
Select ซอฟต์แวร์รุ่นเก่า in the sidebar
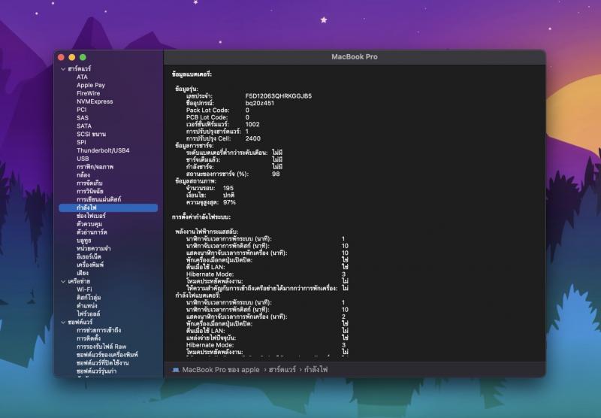point(97,371)
